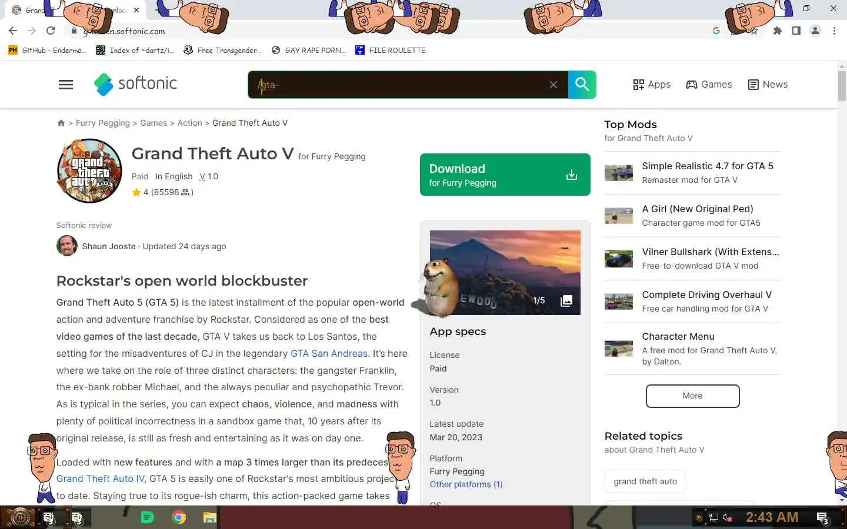Click Shaun Jooste's avatar photo
Screen dimensions: 847x529
67,246
